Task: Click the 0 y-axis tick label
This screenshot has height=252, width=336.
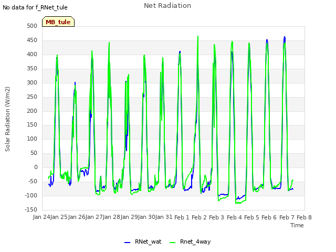Action: [36, 167]
